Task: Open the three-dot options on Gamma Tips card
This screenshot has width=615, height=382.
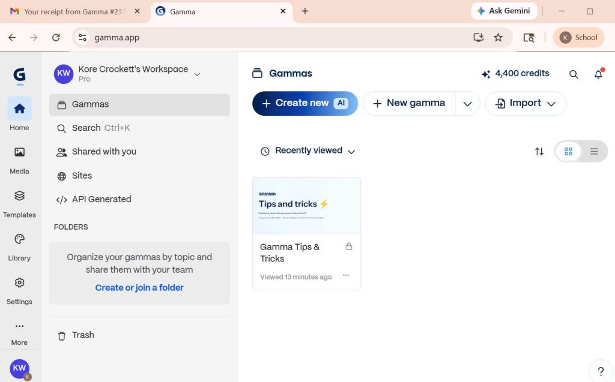Action: (346, 275)
